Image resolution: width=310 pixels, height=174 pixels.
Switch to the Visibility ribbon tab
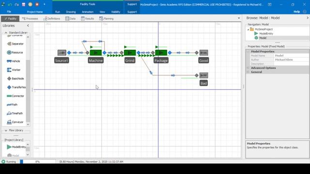tap(116, 12)
